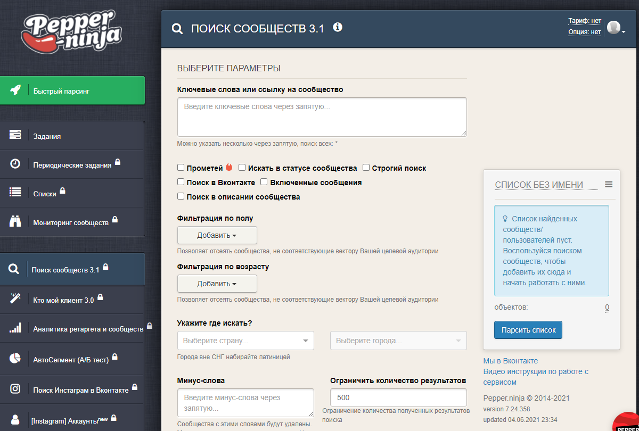Image resolution: width=639 pixels, height=431 pixels.
Task: Click the lightbulb icon in empty list notice
Action: point(505,219)
